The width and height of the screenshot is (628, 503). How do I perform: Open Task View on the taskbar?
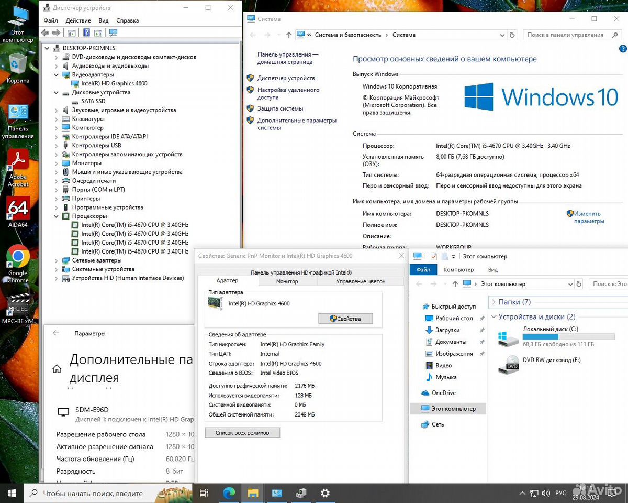click(x=204, y=493)
